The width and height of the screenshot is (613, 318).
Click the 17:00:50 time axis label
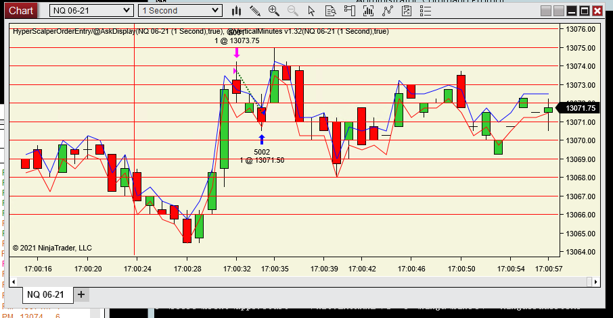click(461, 269)
